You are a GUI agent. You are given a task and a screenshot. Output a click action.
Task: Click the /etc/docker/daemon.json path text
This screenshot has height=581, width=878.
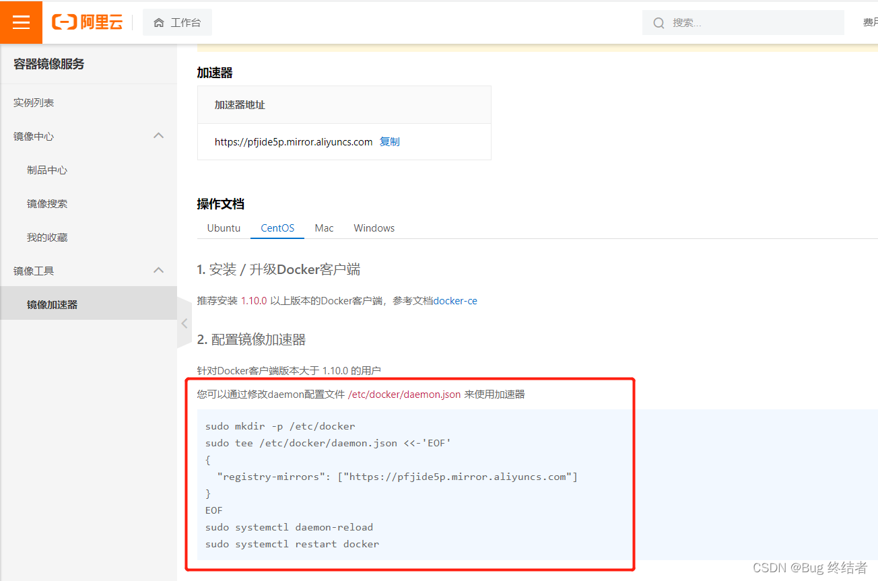tap(404, 395)
